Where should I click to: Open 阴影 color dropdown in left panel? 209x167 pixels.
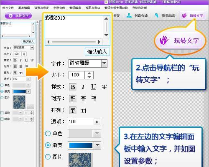coord(20,119)
